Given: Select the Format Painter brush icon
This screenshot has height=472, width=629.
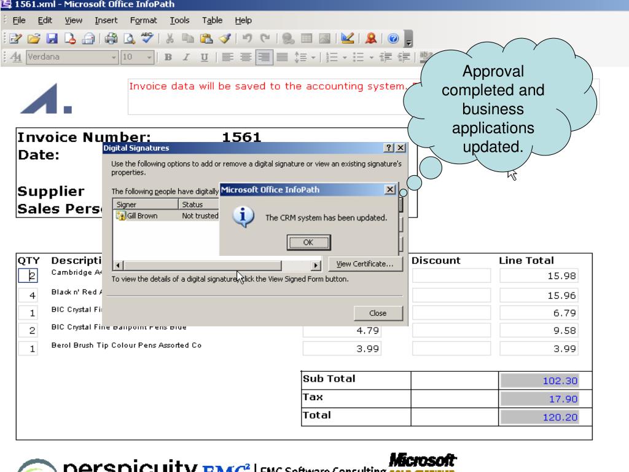Looking at the screenshot, I should [225, 39].
